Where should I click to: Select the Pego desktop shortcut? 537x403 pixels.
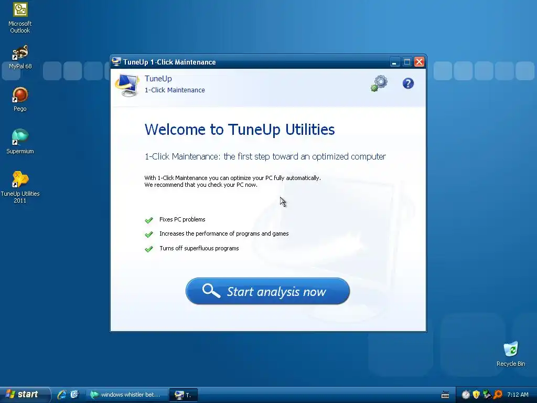(x=20, y=99)
